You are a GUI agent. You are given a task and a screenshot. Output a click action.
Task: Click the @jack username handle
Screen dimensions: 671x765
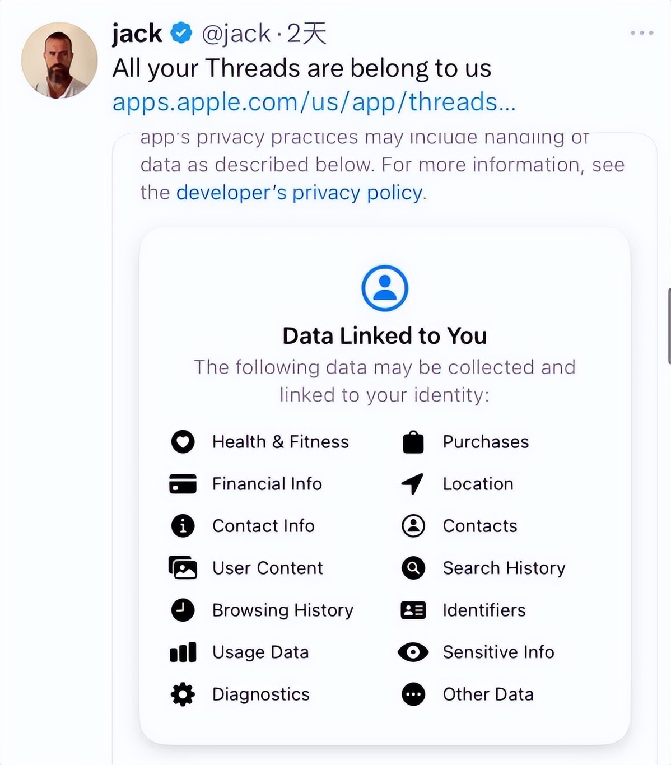pyautogui.click(x=236, y=34)
